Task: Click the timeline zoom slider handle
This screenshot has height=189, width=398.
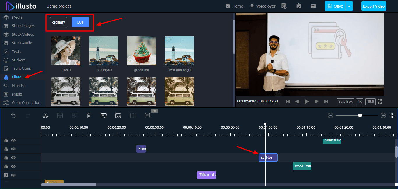Action: pos(360,116)
